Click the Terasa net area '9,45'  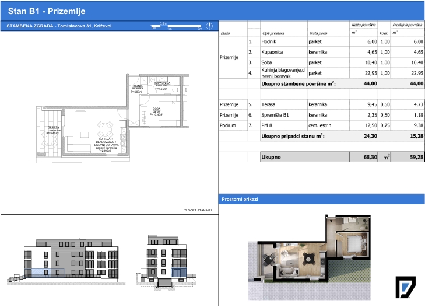(x=372, y=104)
